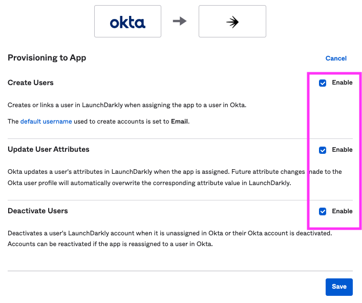Cancel provisioning edits
Image resolution: width=362 pixels, height=303 pixels.
(336, 58)
